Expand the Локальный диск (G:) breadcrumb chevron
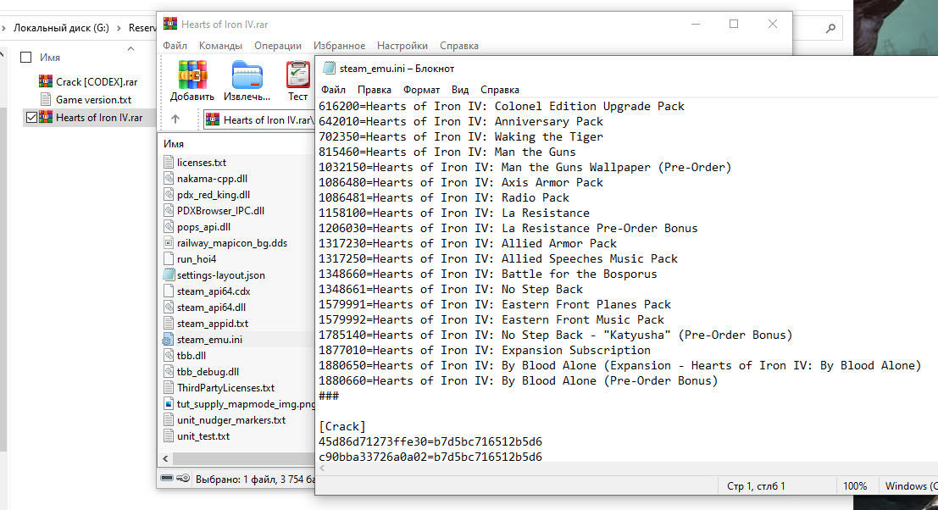 [117, 28]
